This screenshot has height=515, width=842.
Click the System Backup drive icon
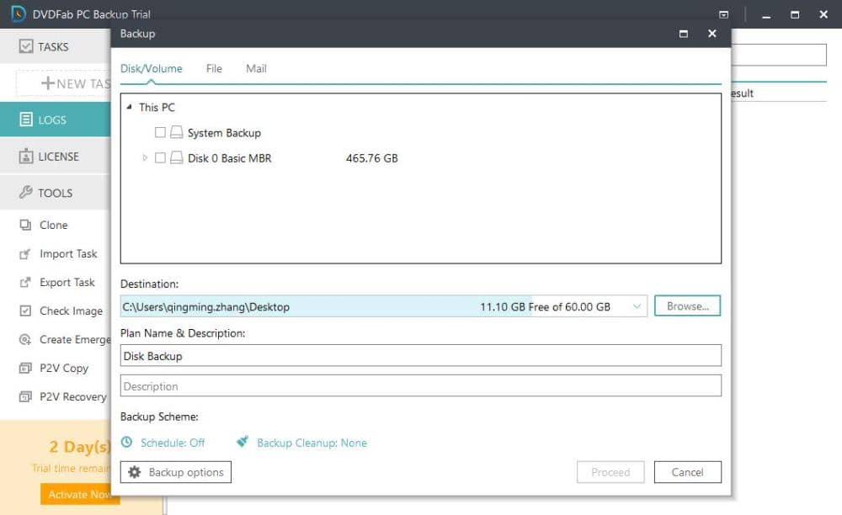pyautogui.click(x=177, y=132)
